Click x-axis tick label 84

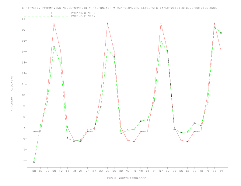tap(221, 171)
